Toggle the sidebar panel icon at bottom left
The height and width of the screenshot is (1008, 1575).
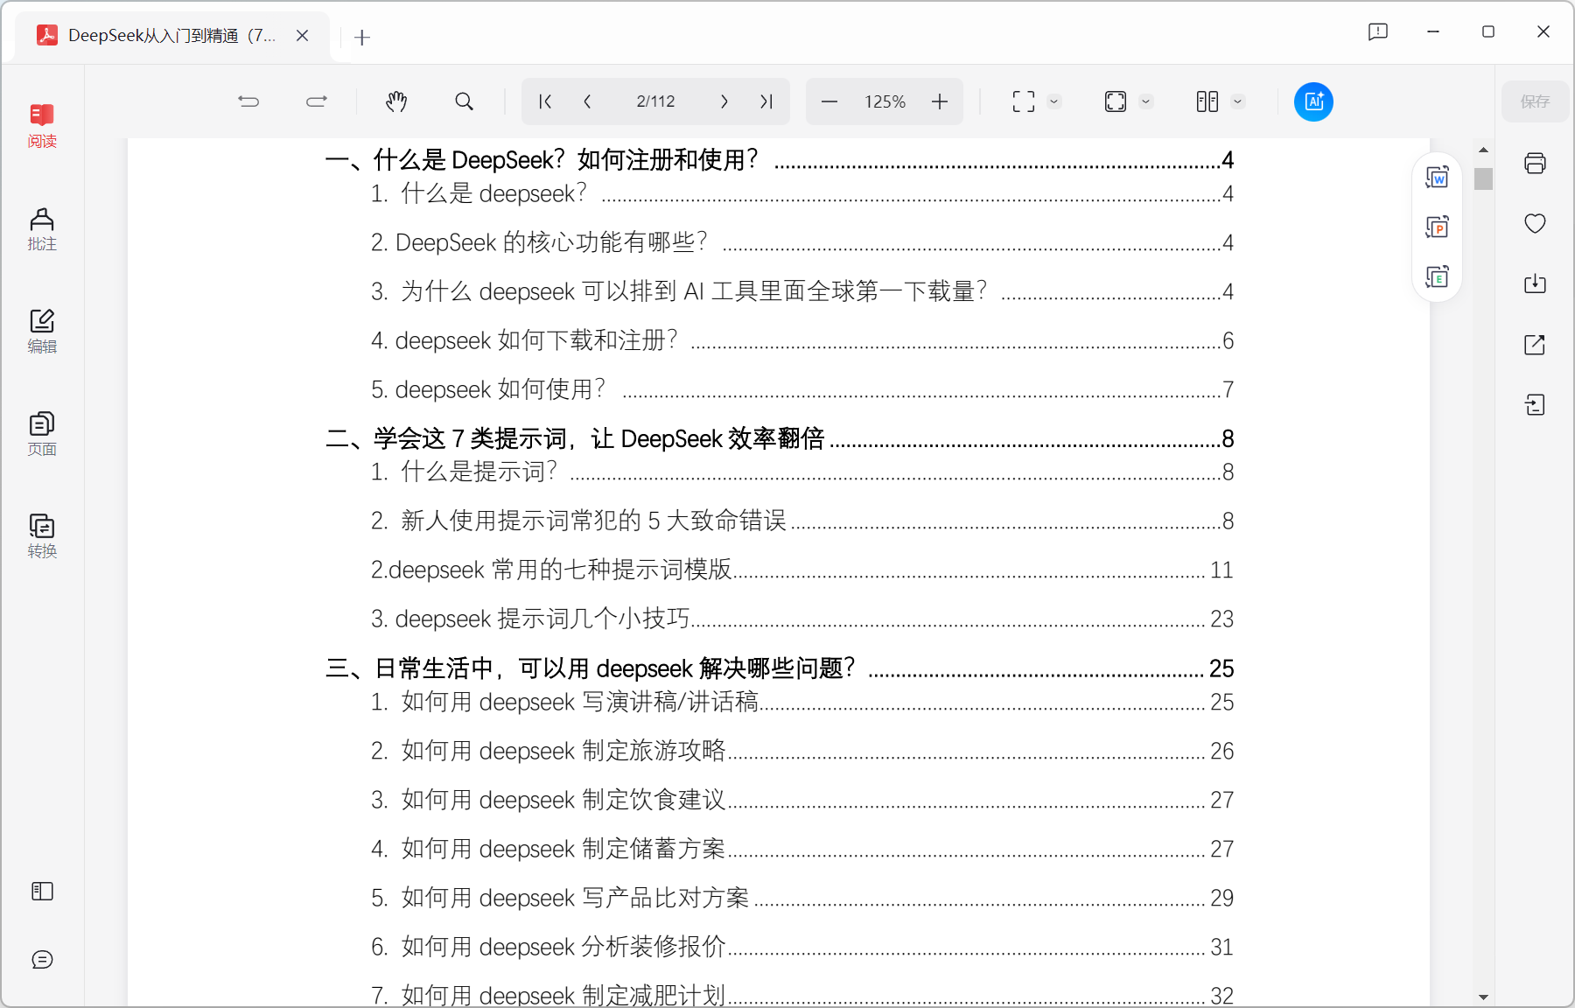click(x=42, y=891)
